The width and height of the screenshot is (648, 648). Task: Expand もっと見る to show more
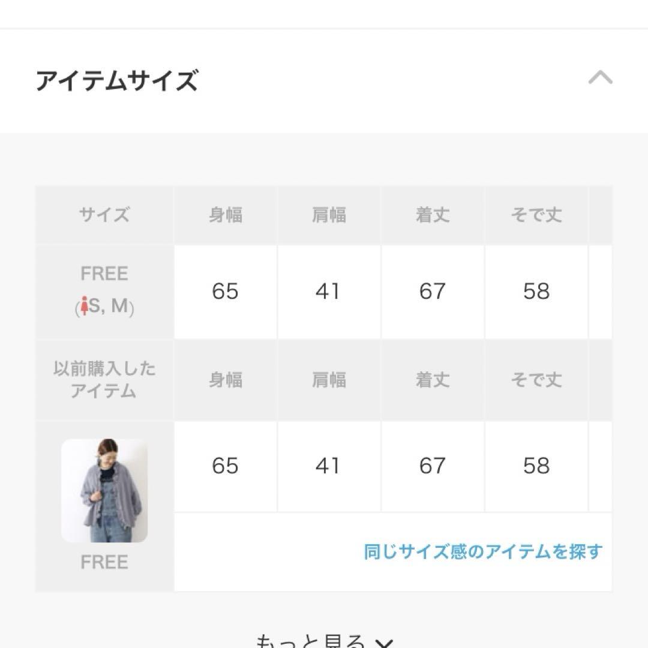[x=324, y=640]
